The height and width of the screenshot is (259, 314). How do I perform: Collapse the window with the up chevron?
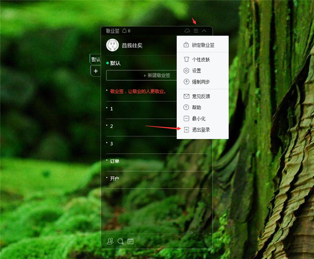204,31
